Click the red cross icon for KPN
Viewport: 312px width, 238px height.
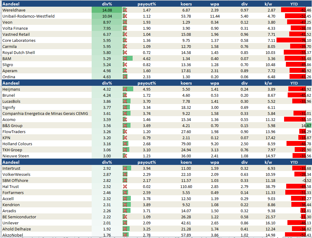tap(125, 138)
